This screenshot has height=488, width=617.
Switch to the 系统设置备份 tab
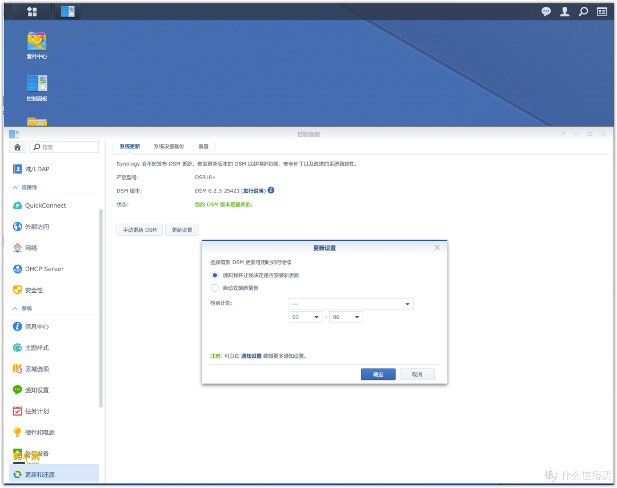click(169, 147)
